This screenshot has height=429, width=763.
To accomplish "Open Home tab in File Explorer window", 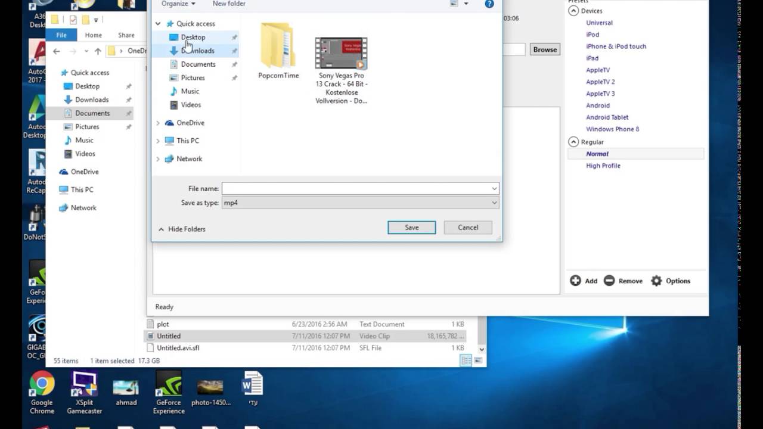I will (93, 35).
